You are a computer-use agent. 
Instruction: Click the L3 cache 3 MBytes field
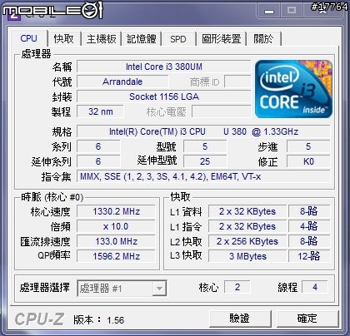click(x=247, y=256)
